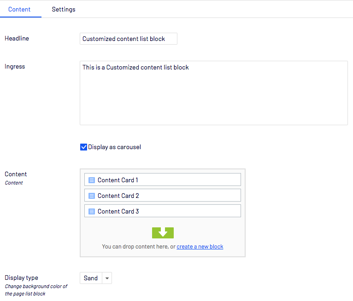Click the green drop-content arrow icon
The image size is (353, 301).
(x=163, y=233)
